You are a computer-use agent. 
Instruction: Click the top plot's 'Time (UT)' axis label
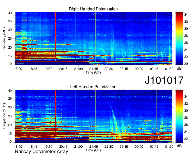(93, 72)
